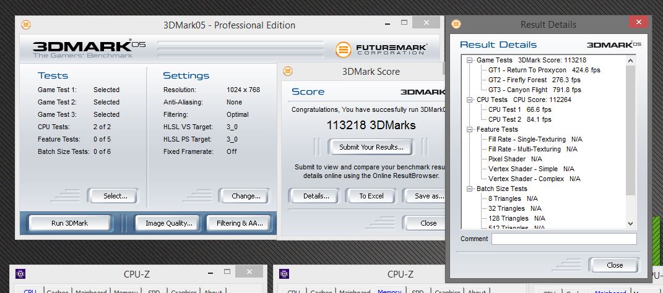Select the 128 Triangles row
663x293 pixels.
tap(517, 218)
